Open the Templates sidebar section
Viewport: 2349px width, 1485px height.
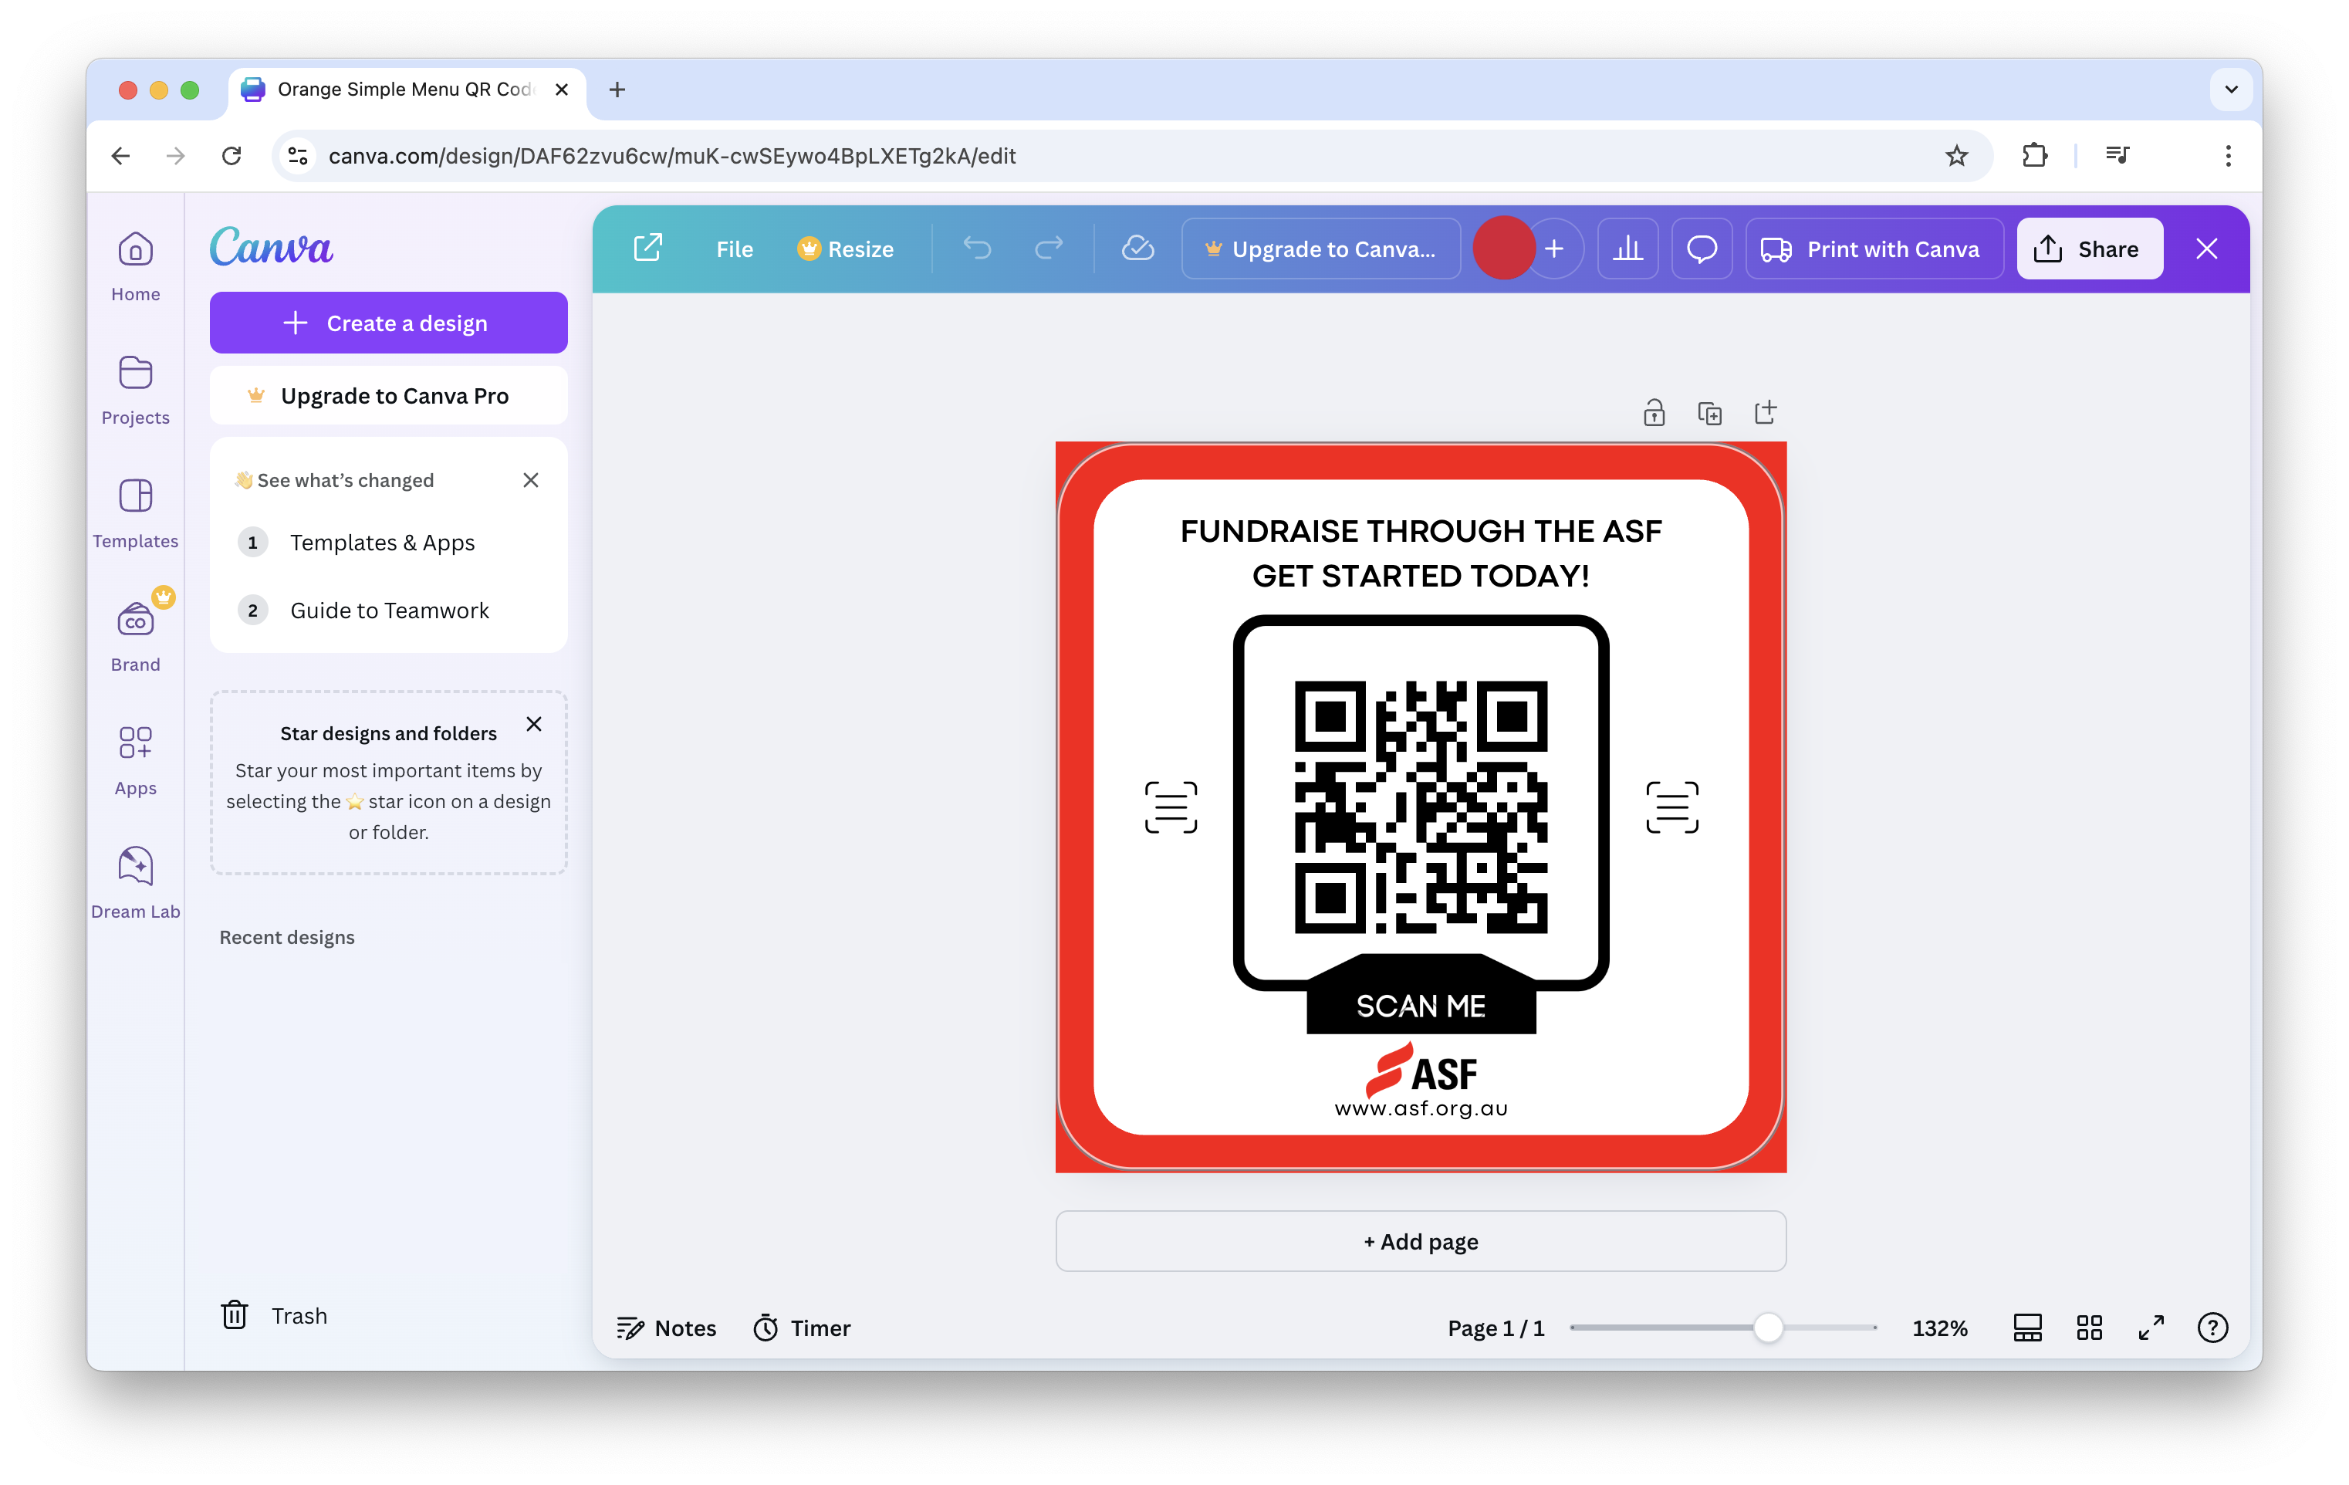(x=136, y=513)
